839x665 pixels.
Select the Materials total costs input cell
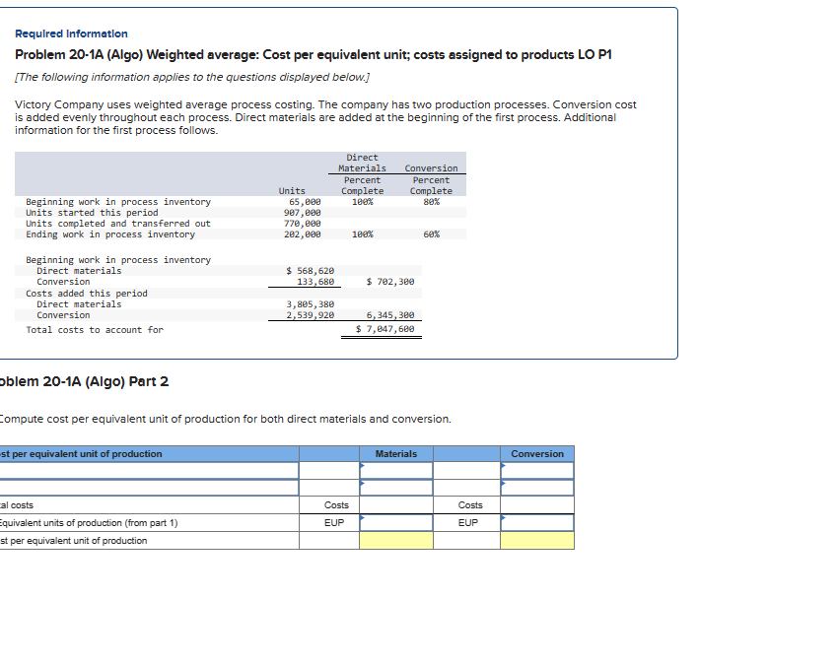[396, 505]
